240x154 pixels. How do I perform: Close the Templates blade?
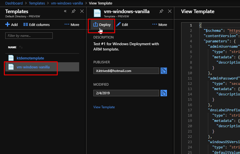click(x=82, y=11)
